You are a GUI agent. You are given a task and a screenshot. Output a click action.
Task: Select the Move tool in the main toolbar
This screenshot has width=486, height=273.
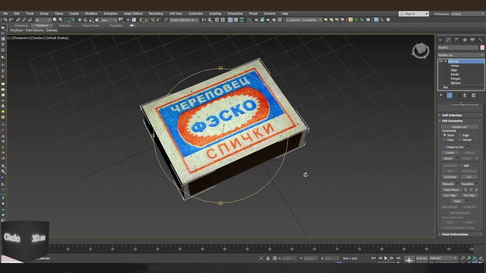coord(79,20)
